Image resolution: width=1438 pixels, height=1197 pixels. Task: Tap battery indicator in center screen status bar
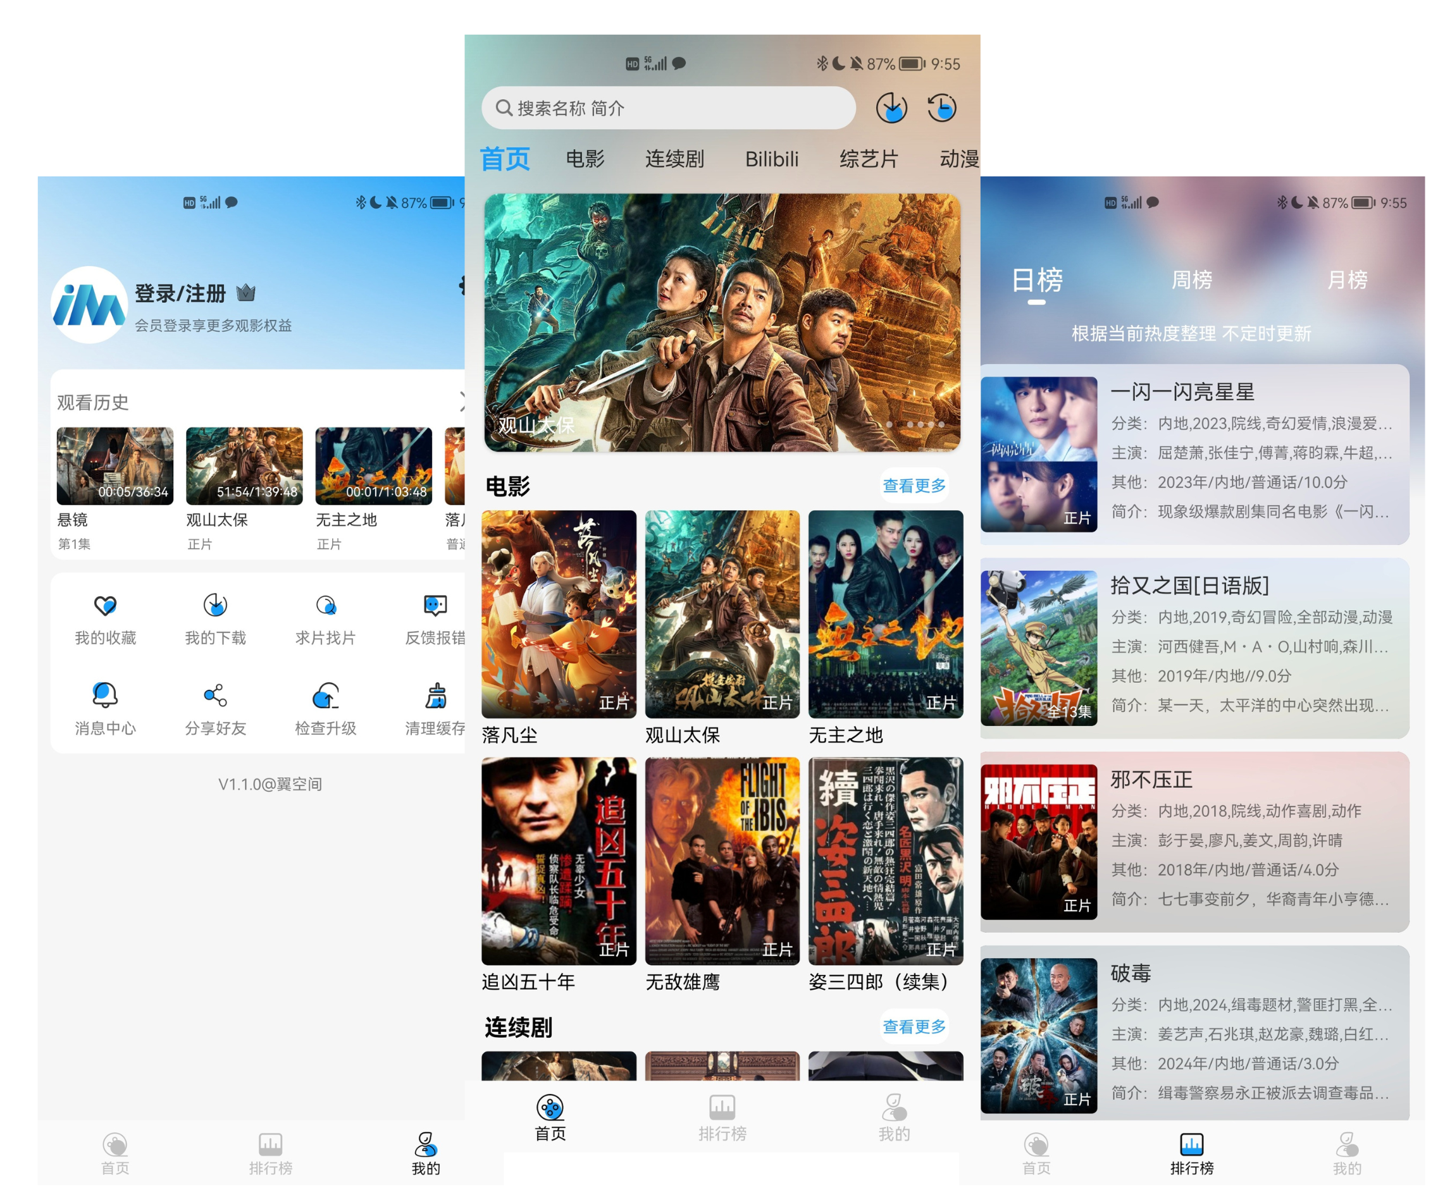pos(912,64)
